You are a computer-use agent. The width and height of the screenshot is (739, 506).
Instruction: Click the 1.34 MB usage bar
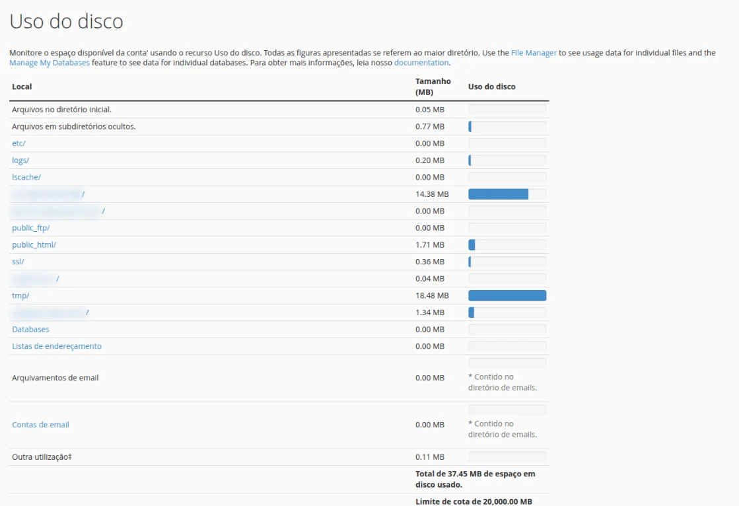(507, 312)
